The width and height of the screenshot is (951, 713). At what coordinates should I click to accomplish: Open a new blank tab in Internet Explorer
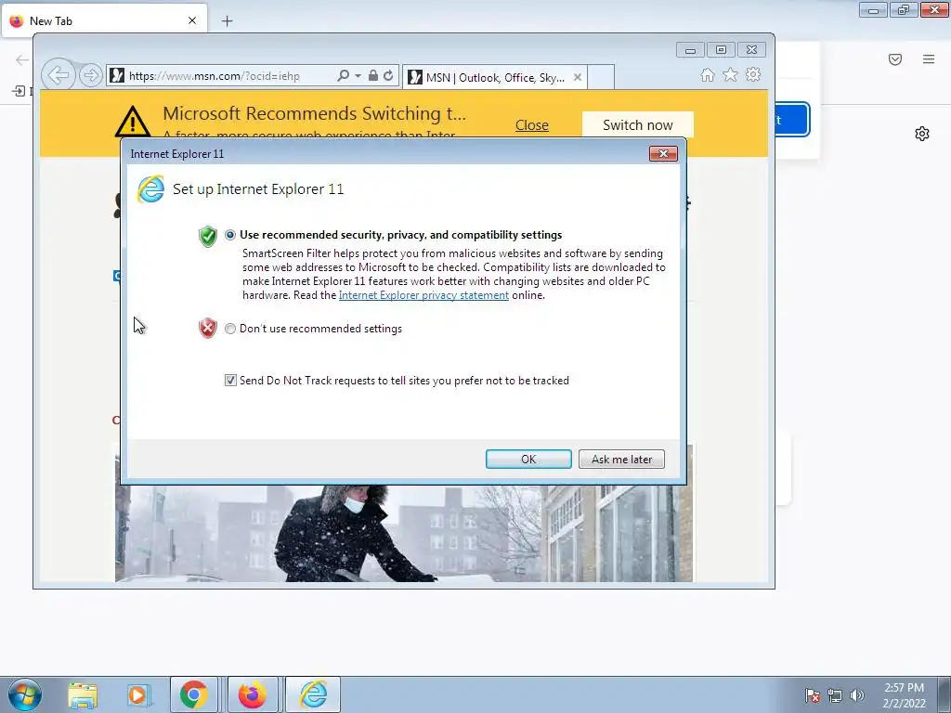point(601,77)
